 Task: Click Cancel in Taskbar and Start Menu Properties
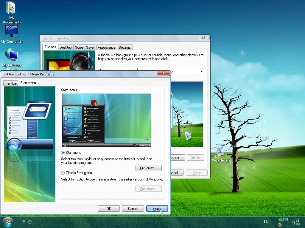pyautogui.click(x=133, y=209)
